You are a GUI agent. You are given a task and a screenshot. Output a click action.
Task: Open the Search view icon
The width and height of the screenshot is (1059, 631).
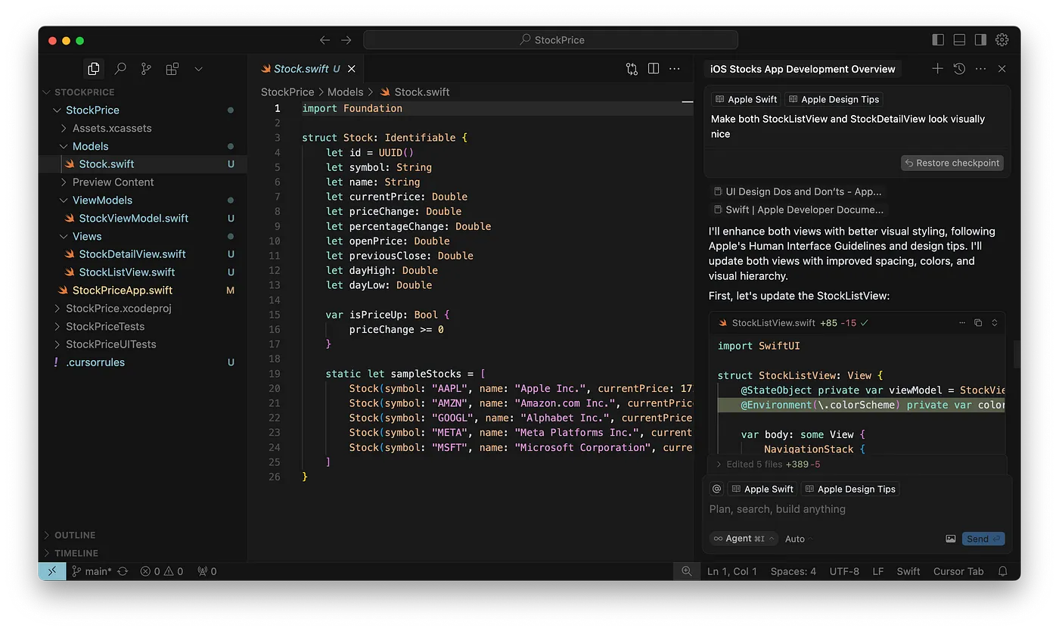(120, 69)
